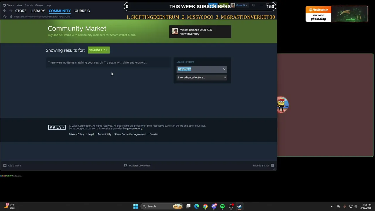Click the volume speaker tray icon
375x211 pixels.
[x=356, y=206]
